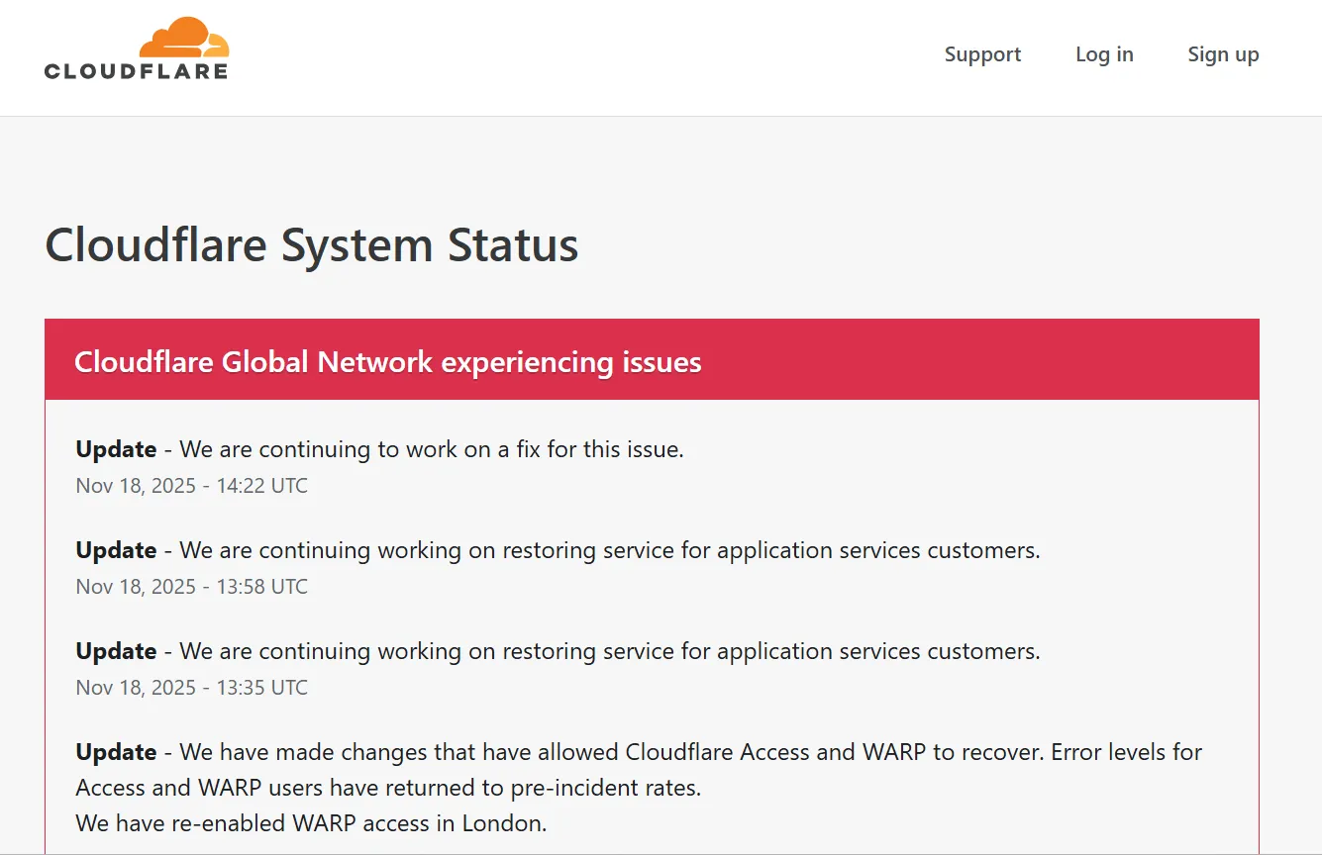Click the bold Update label above 13:35 UTC

(x=116, y=651)
